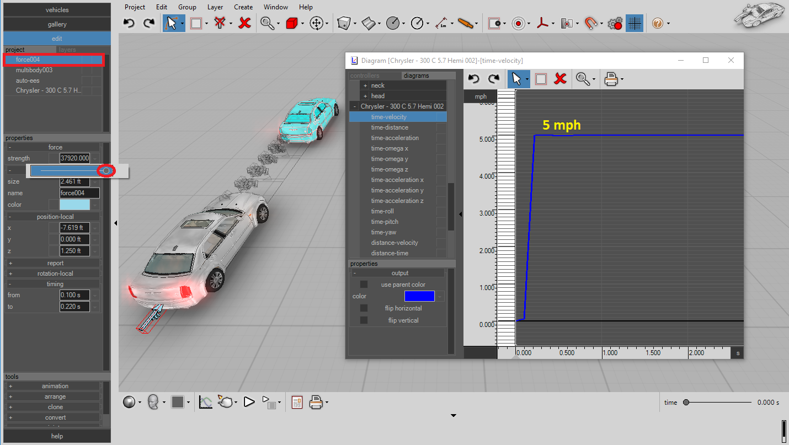Click the surface terrain shape icon

click(x=369, y=23)
